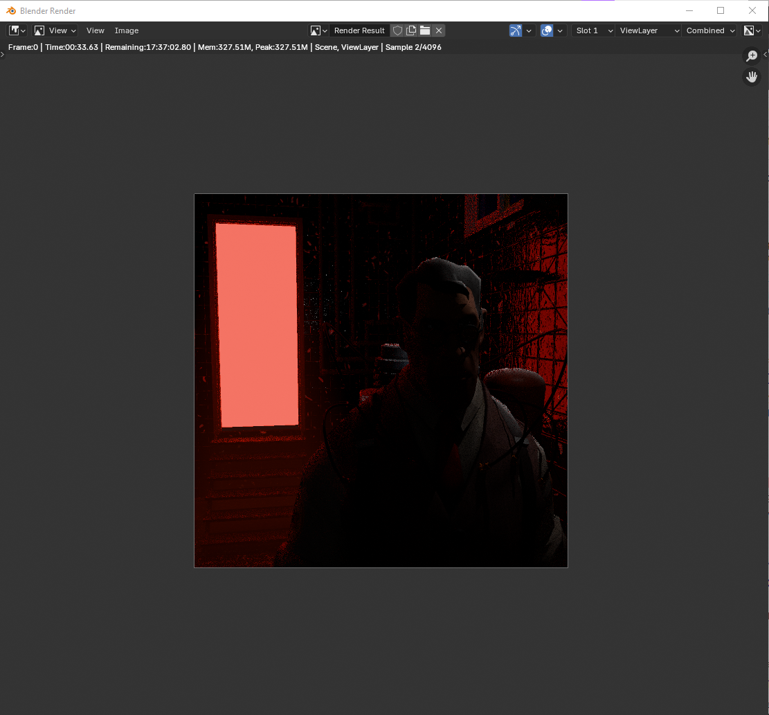769x715 pixels.
Task: Open an image using the folder icon
Action: tap(425, 30)
